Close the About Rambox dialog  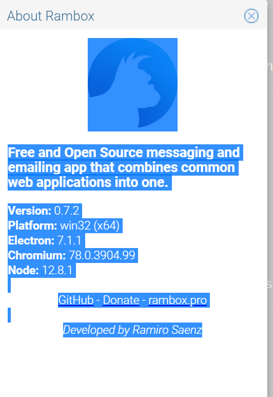pos(251,16)
